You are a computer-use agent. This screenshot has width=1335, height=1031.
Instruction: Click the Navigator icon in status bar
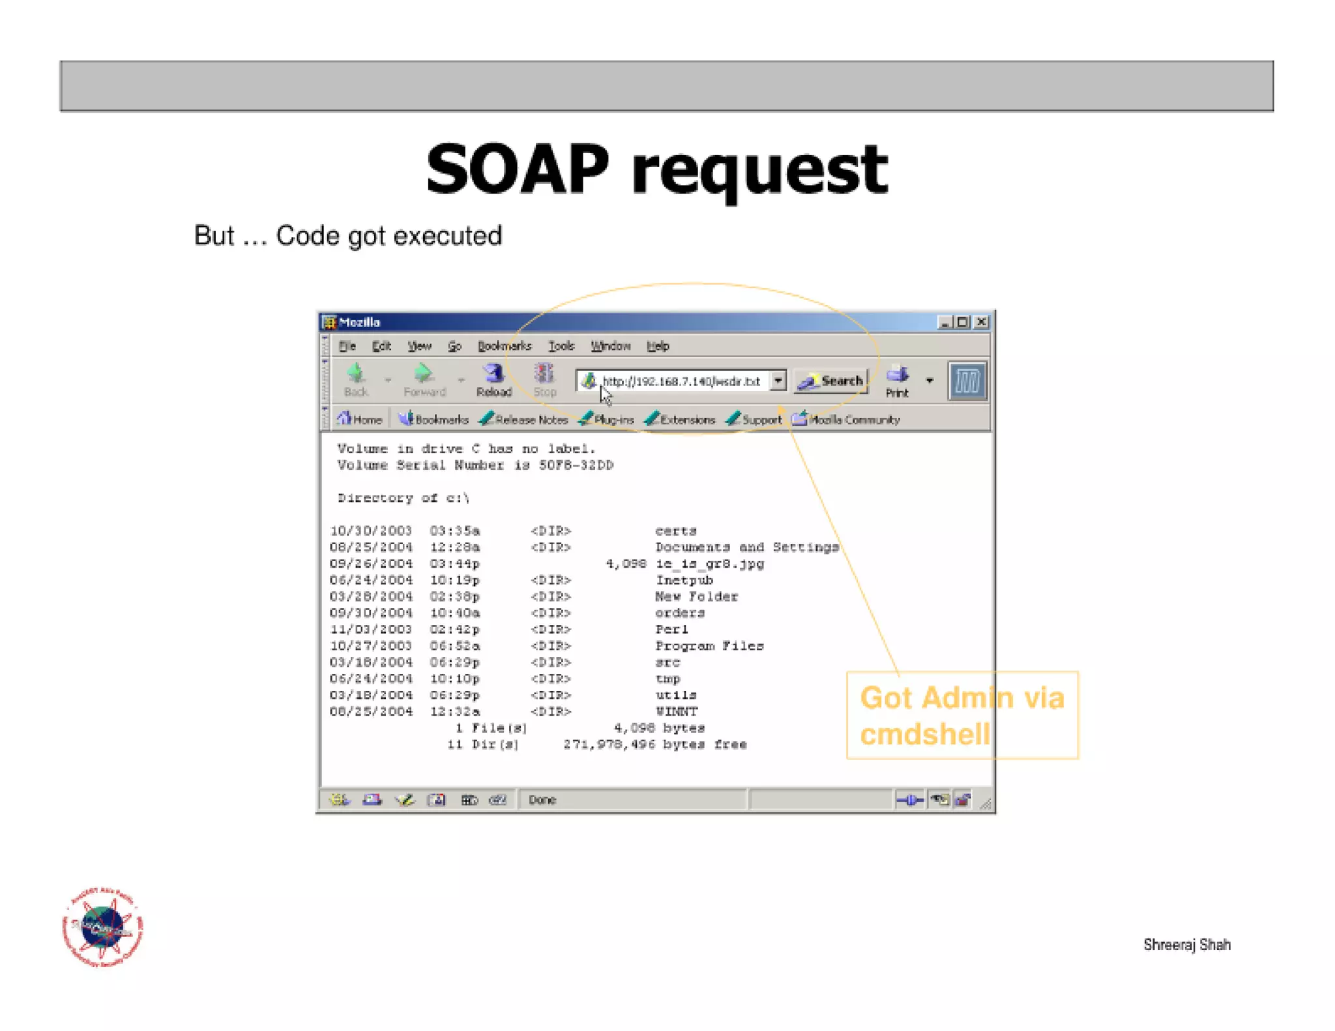point(339,800)
